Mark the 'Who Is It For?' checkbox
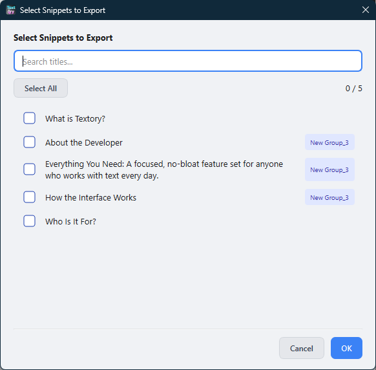Viewport: 376px width, 370px height. [x=29, y=221]
